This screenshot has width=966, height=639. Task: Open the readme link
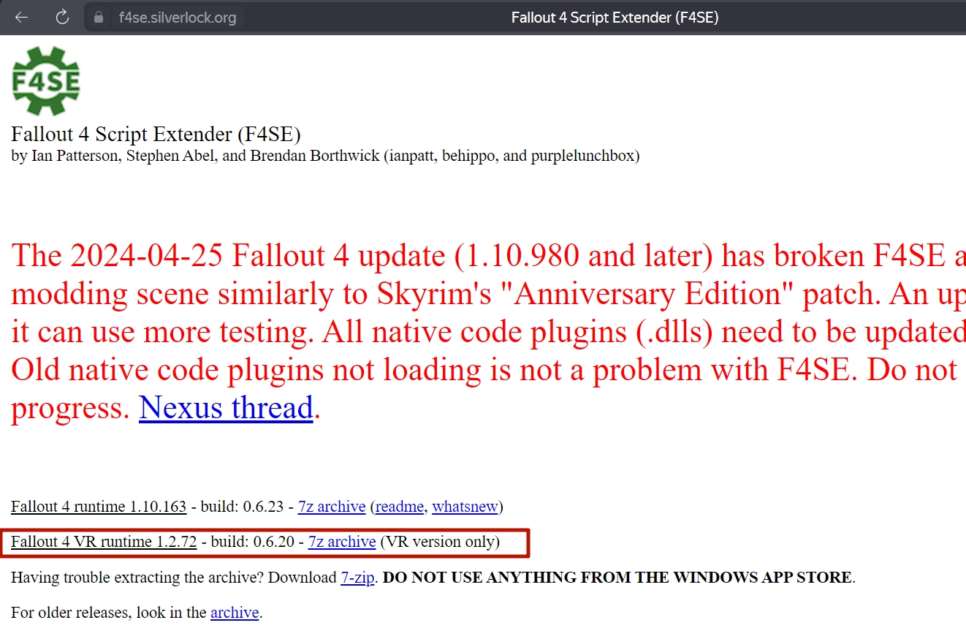(400, 507)
